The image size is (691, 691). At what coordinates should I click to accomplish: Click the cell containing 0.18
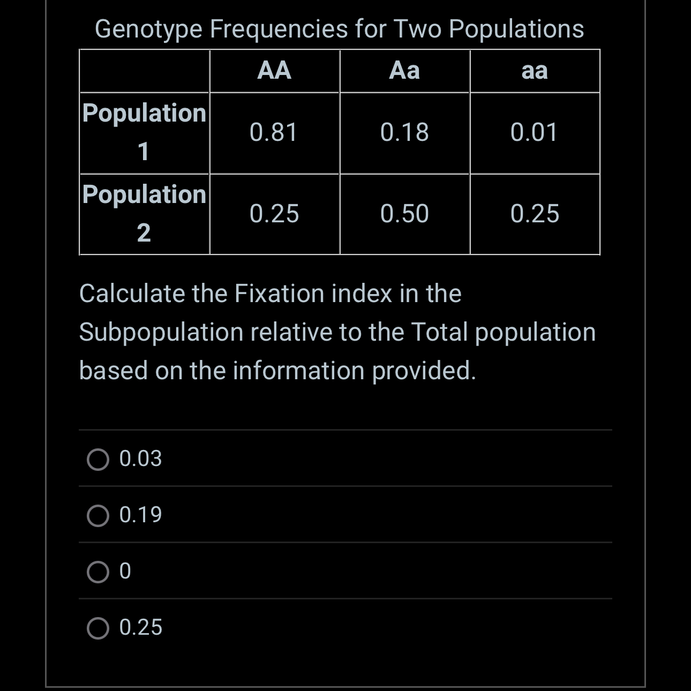click(x=405, y=131)
